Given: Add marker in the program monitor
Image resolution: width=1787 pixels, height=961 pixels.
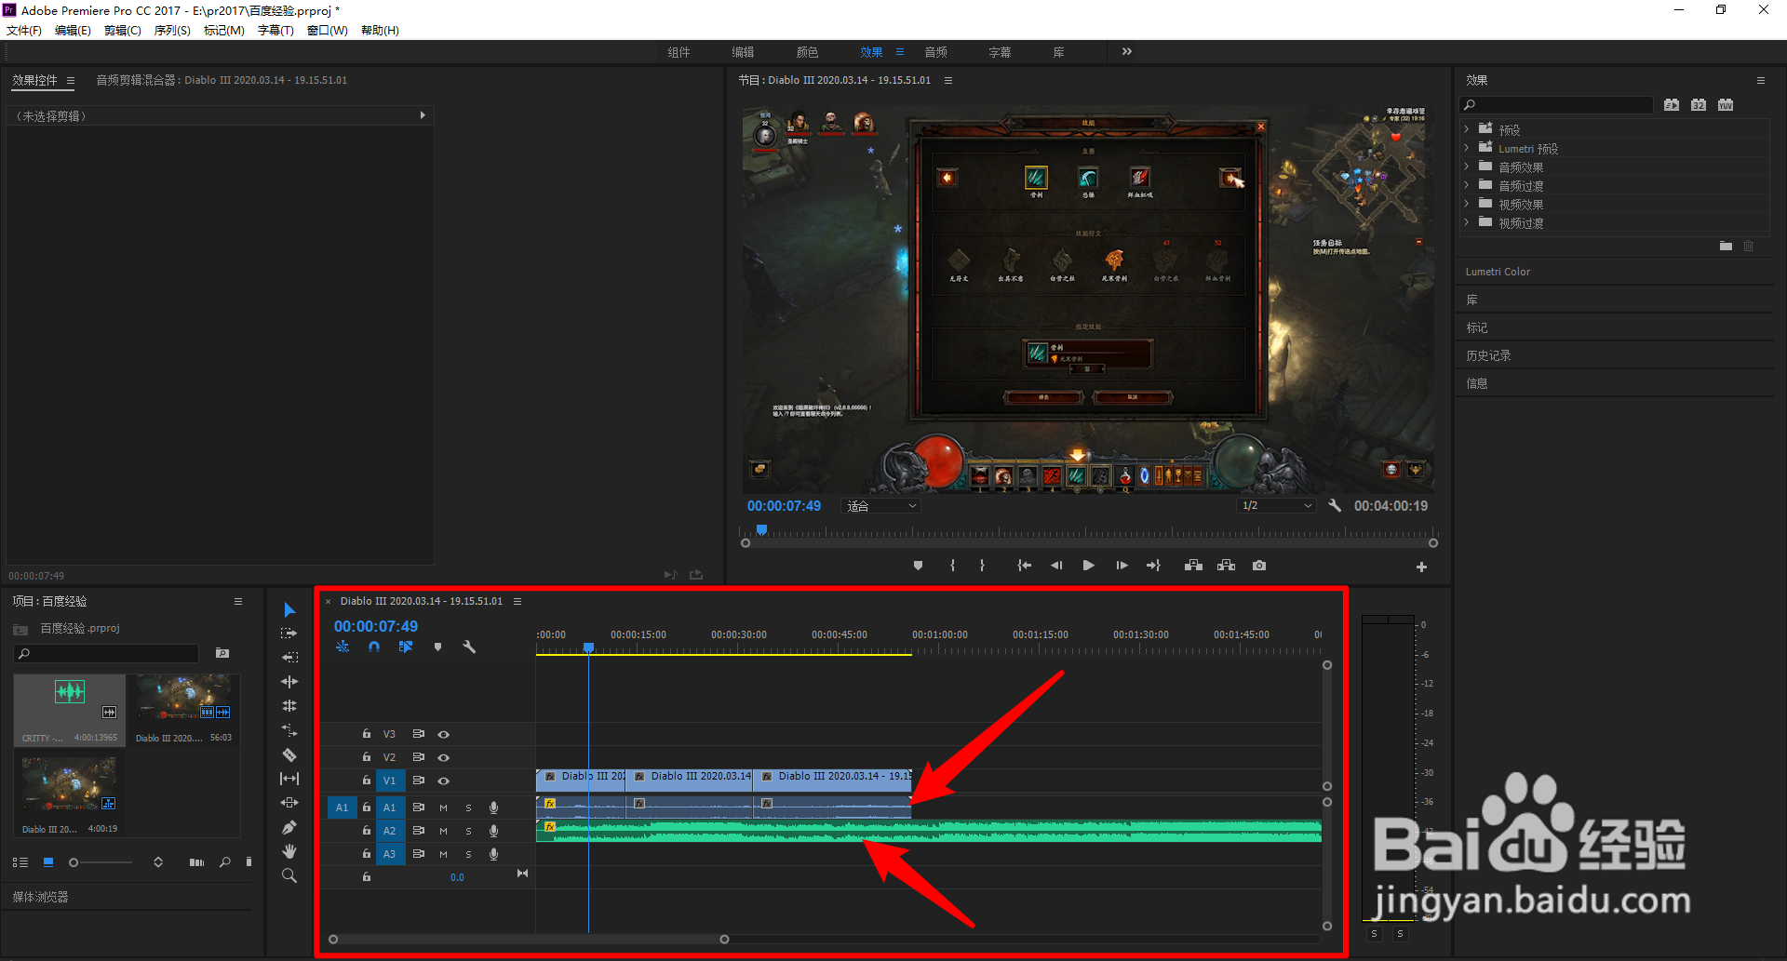Looking at the screenshot, I should tap(919, 566).
